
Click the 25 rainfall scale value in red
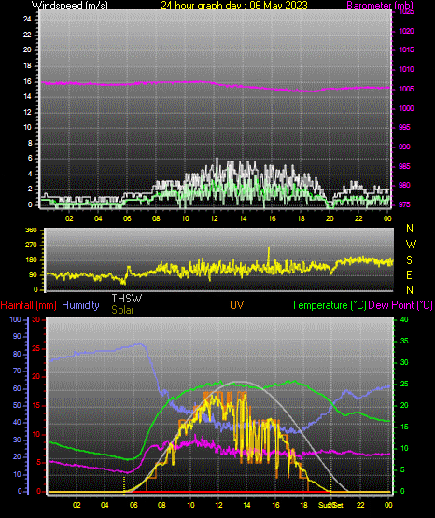coord(36,348)
